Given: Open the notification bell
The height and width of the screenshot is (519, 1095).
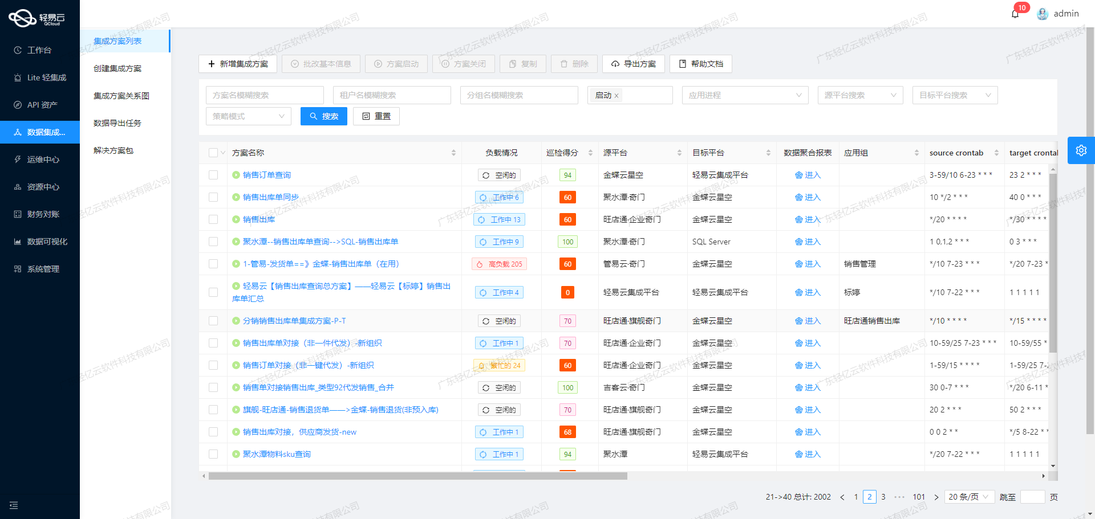Looking at the screenshot, I should (x=1015, y=14).
